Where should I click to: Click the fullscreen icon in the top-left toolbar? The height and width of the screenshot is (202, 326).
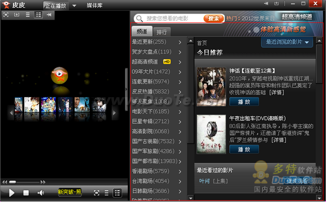pos(6,15)
